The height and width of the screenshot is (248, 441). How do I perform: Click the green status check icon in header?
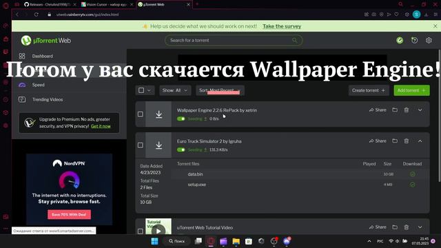(x=400, y=41)
